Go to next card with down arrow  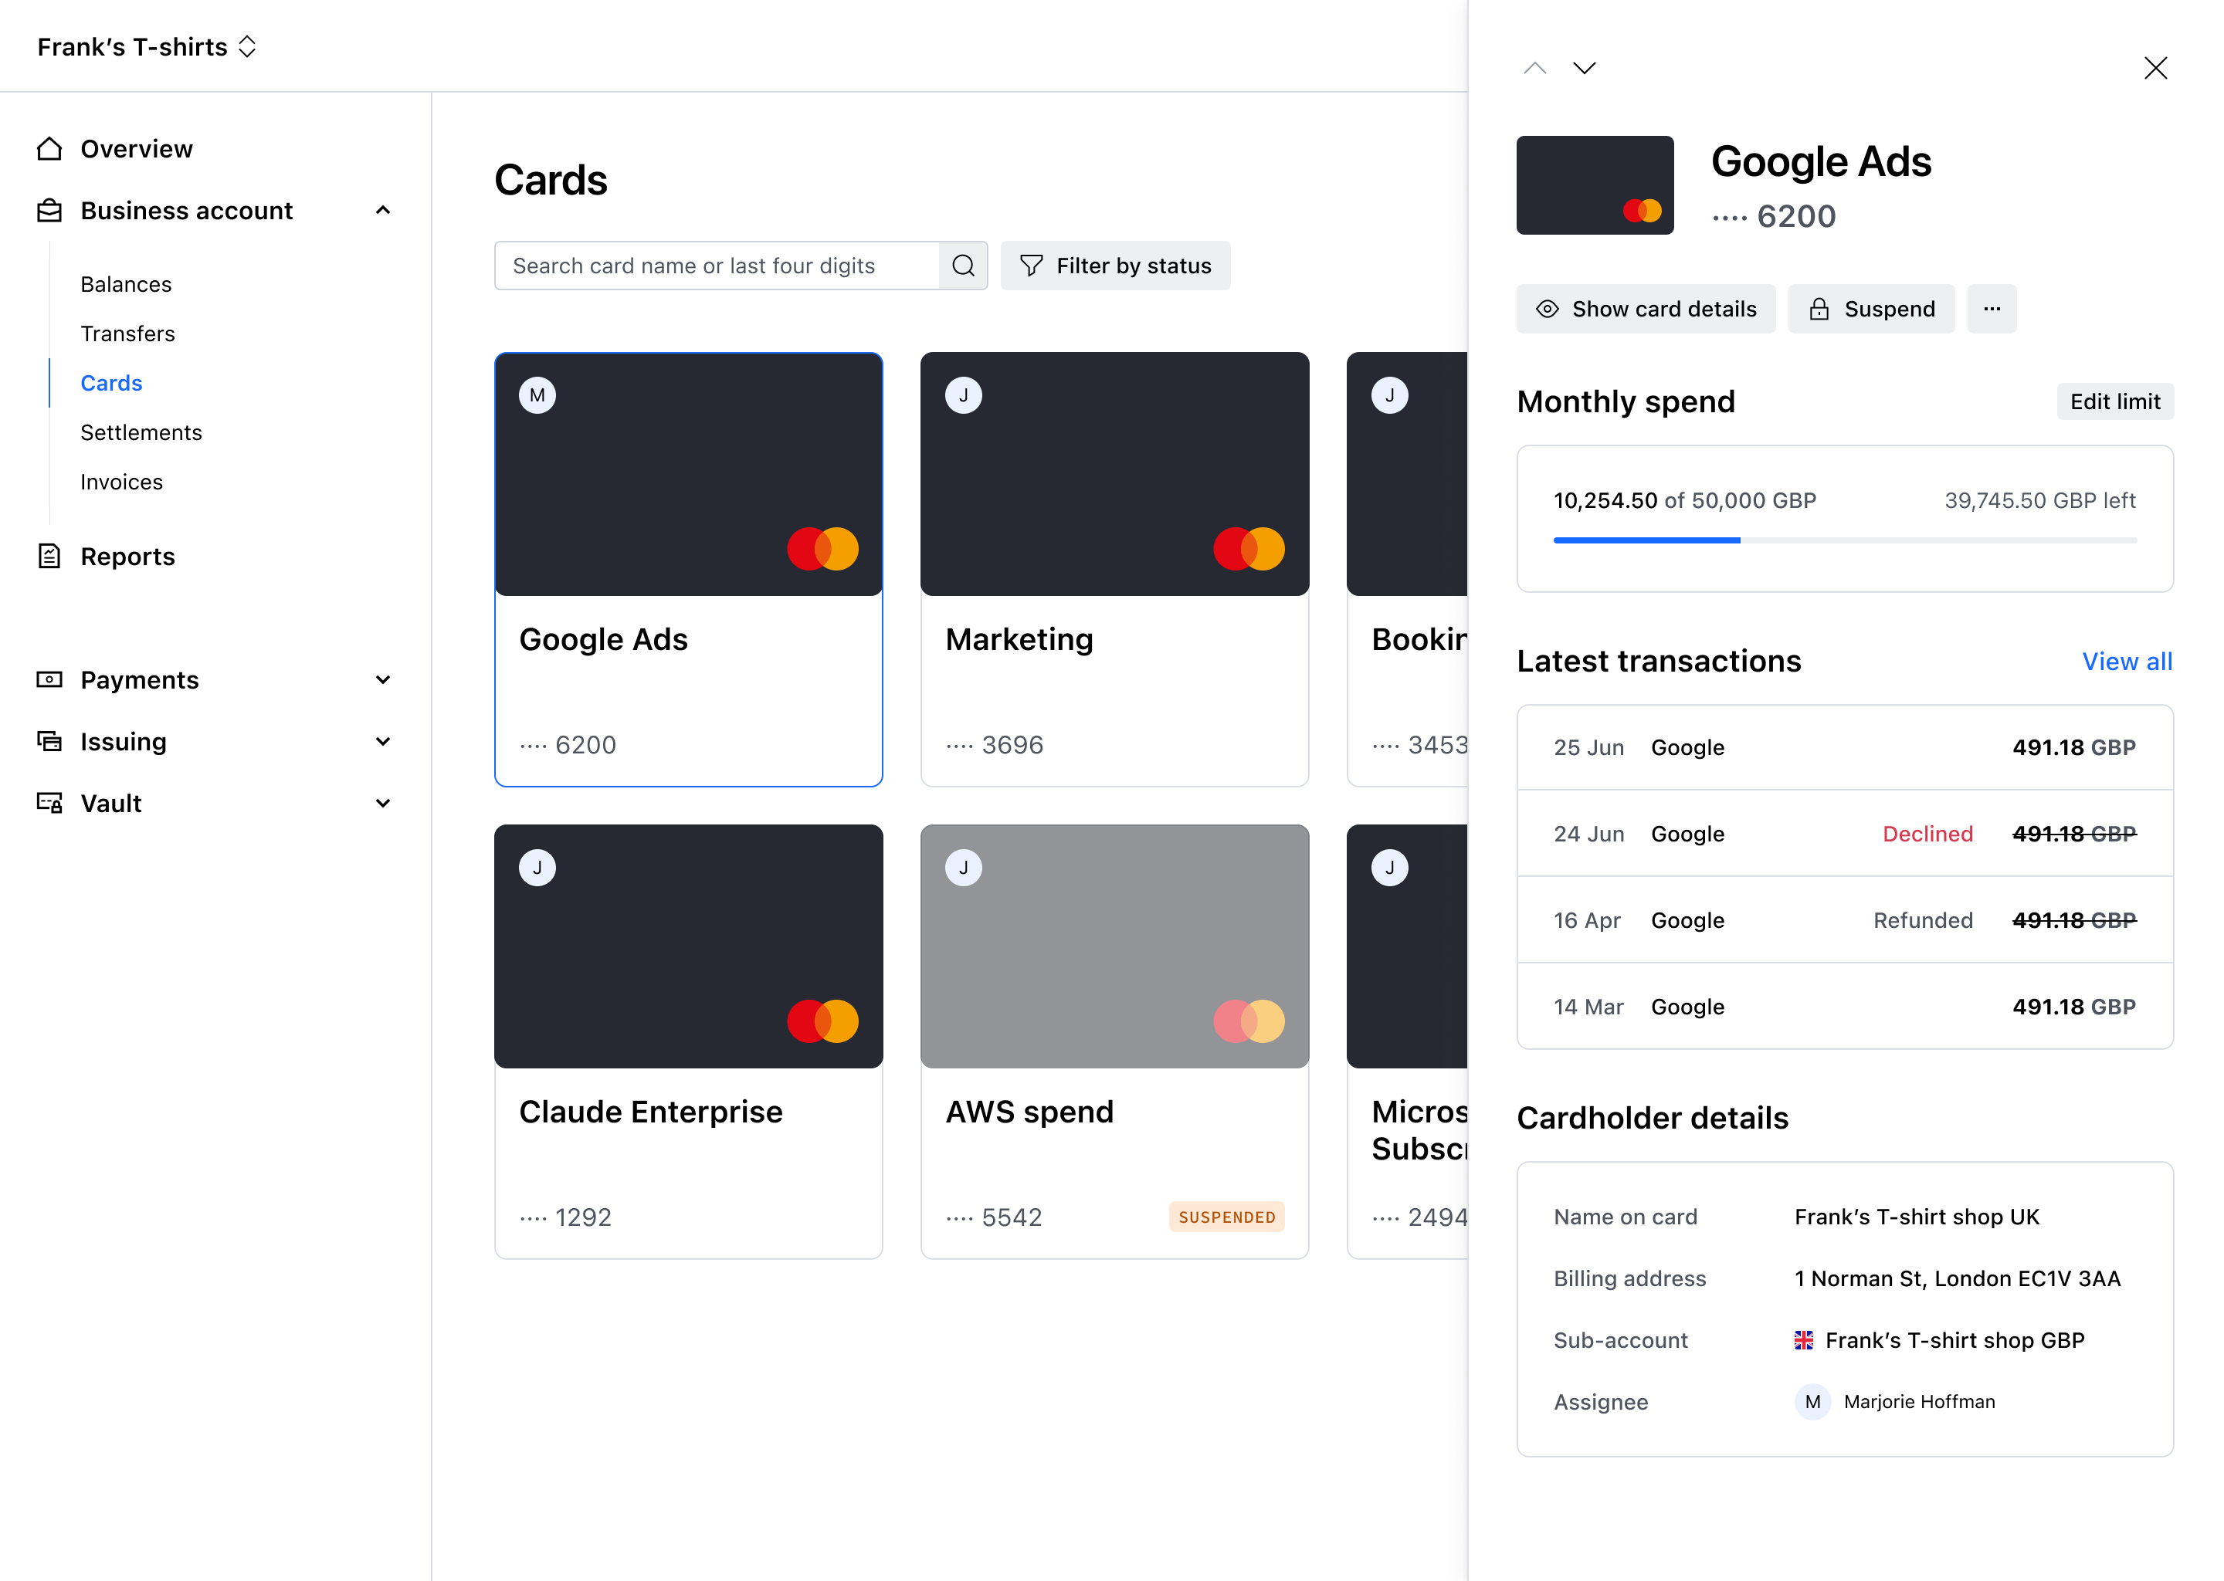tap(1585, 68)
